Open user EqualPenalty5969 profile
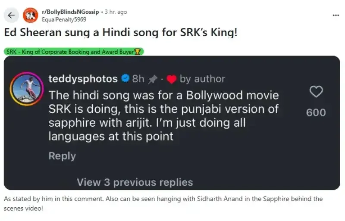The height and width of the screenshot is (221, 345). [x=64, y=19]
